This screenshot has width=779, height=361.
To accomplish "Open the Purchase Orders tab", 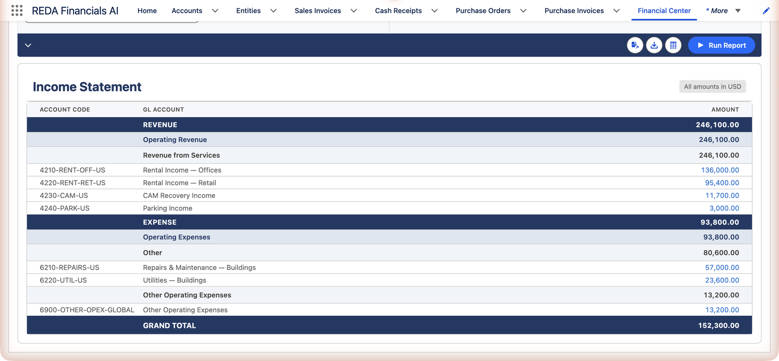I will (483, 11).
